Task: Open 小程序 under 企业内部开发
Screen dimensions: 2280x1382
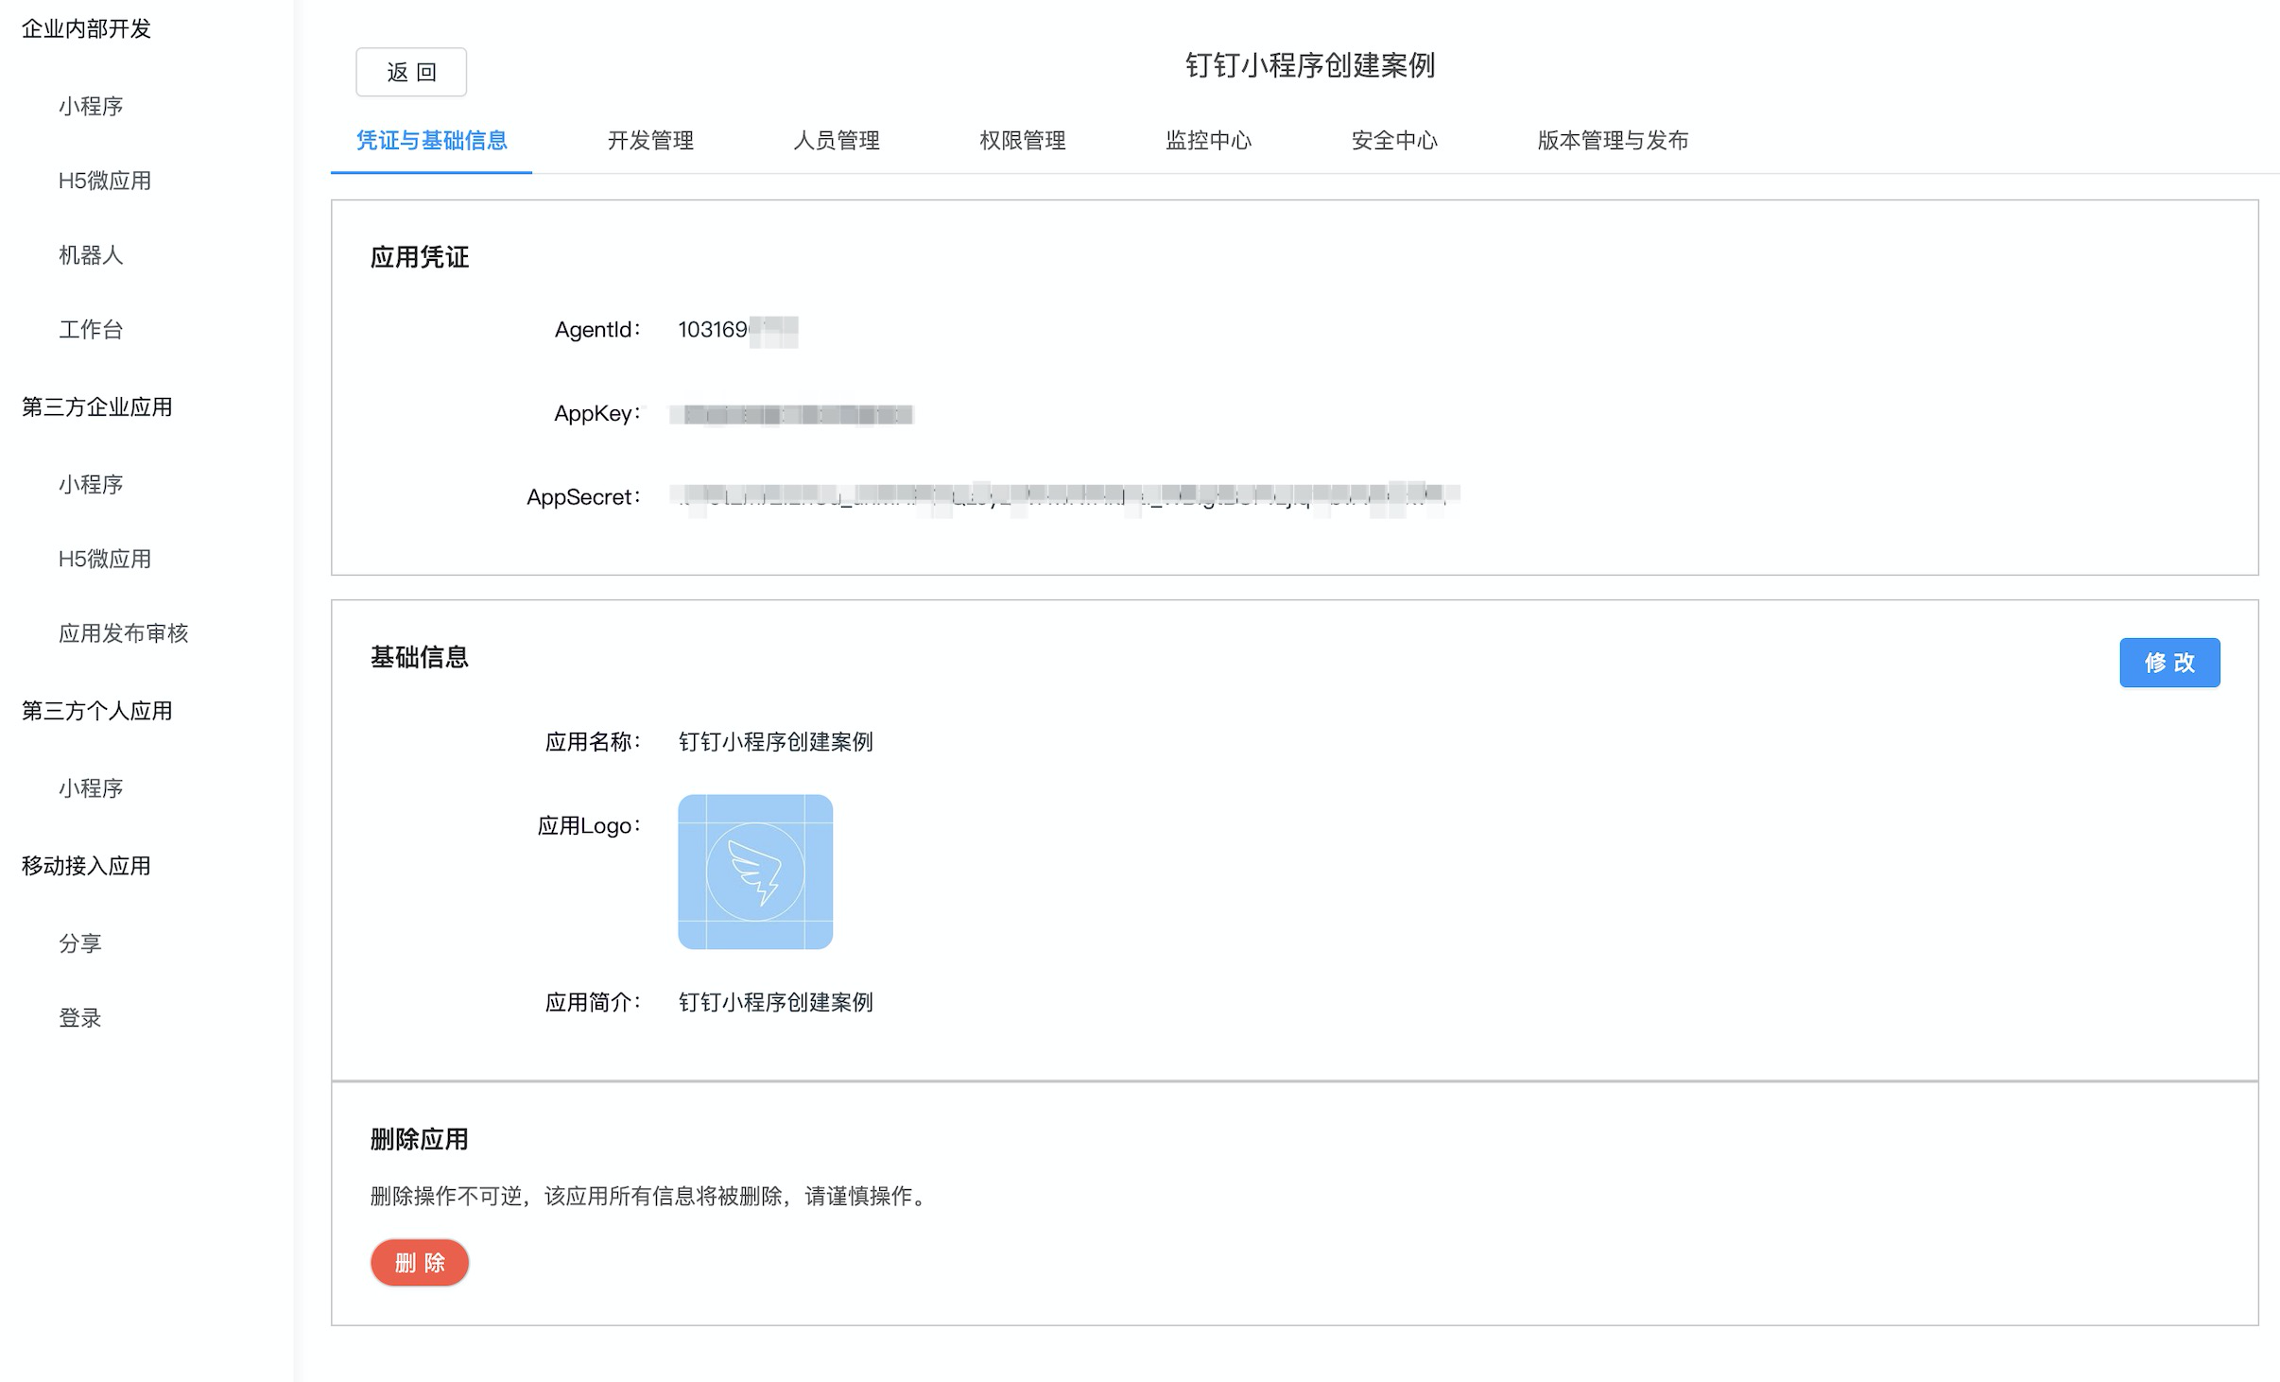Action: 91,106
